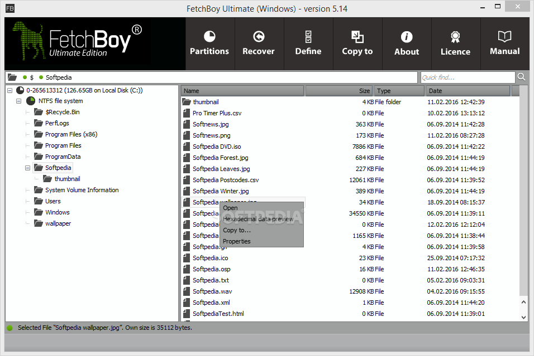Open the Licence toolbar button
The image size is (534, 356).
[455, 43]
